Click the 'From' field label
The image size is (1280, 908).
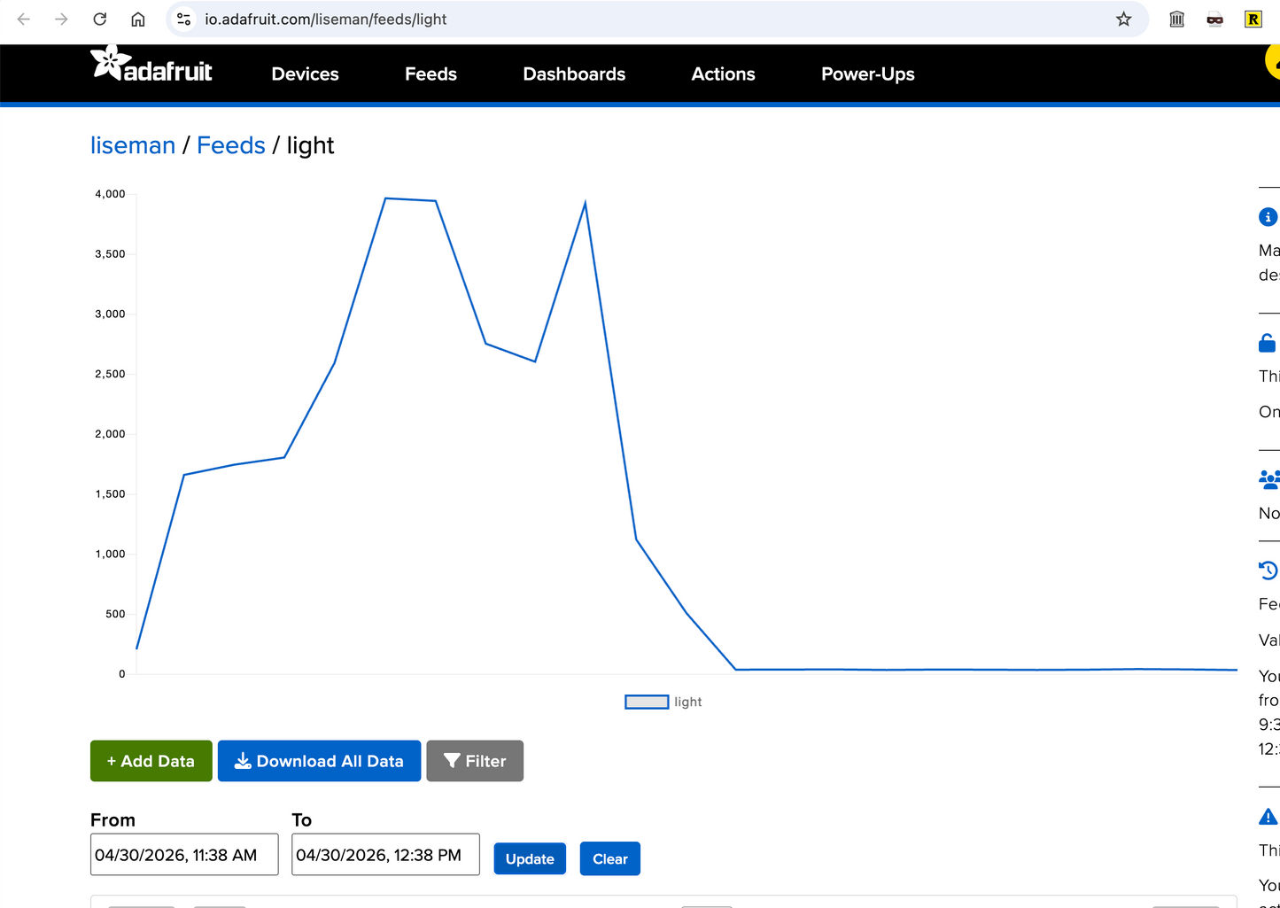pos(112,820)
